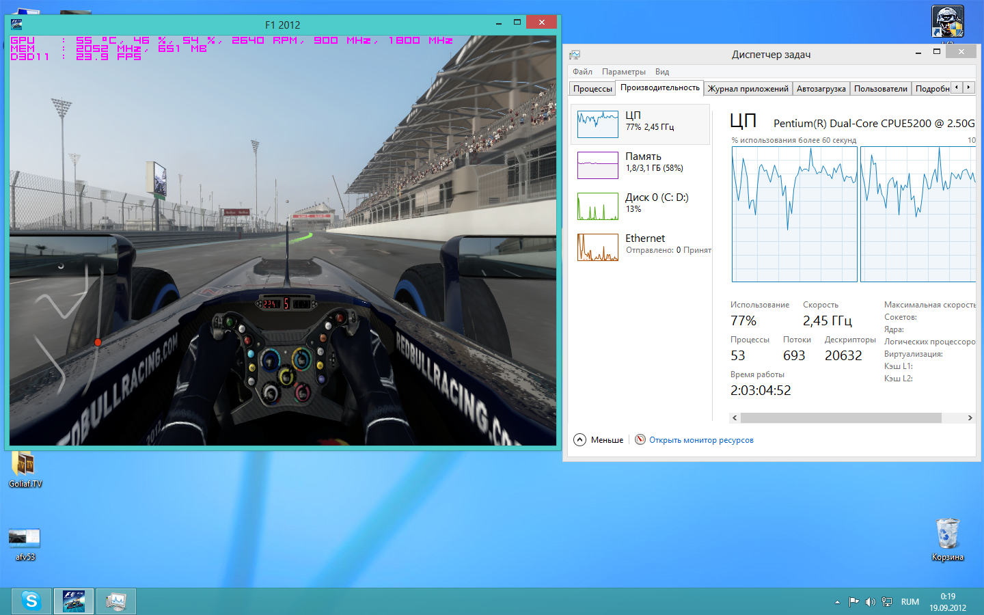Open the Пользователи tab
This screenshot has height=615, width=984.
(880, 89)
